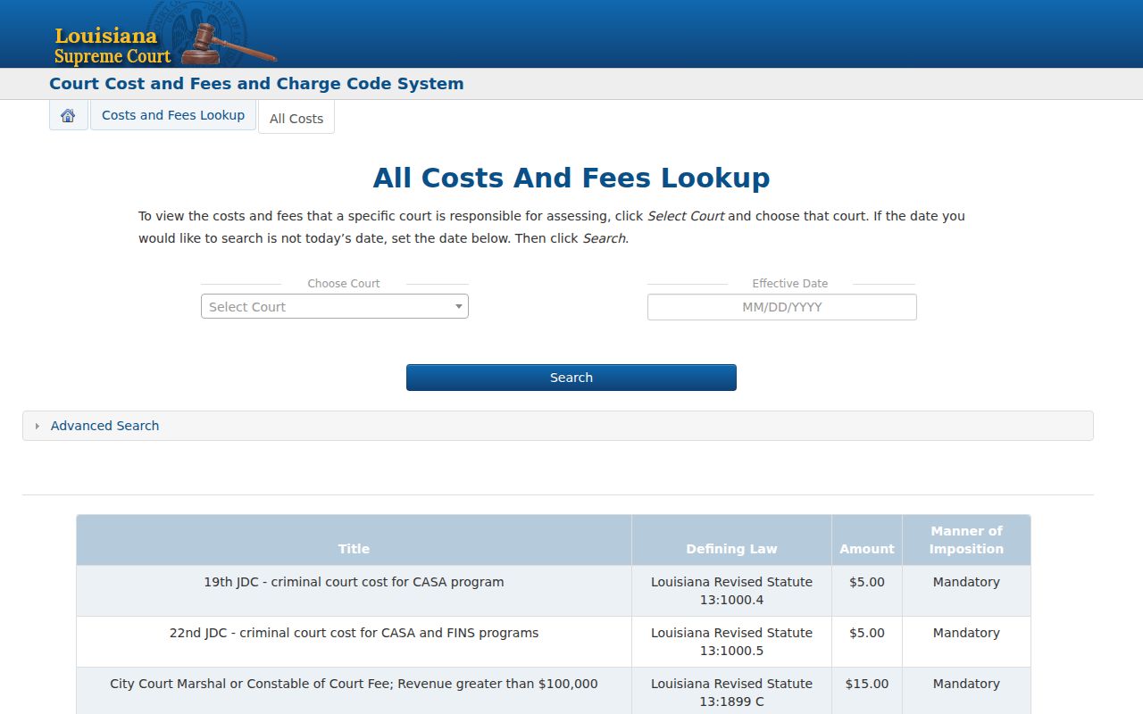Open the Costs and Fees Lookup tab
This screenshot has width=1143, height=714.
tap(173, 115)
